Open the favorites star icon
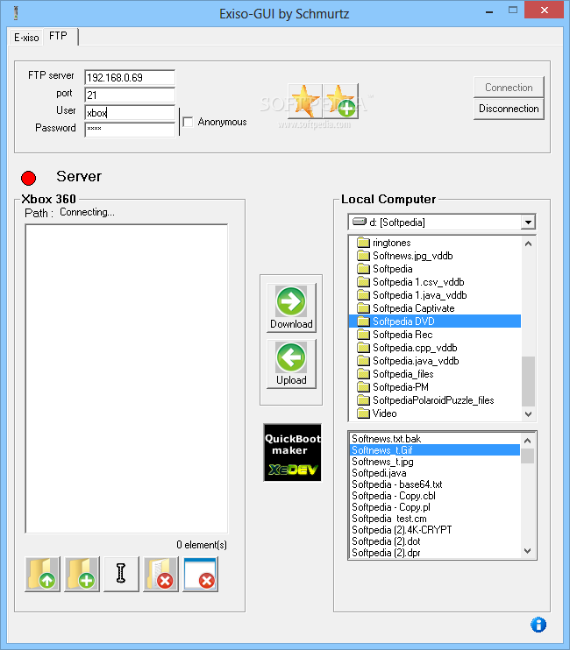Viewport: 570px width, 650px height. click(x=305, y=101)
